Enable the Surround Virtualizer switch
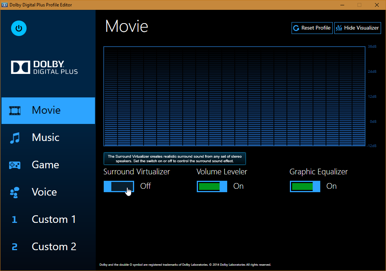Screen dimensions: 386x271 119,186
